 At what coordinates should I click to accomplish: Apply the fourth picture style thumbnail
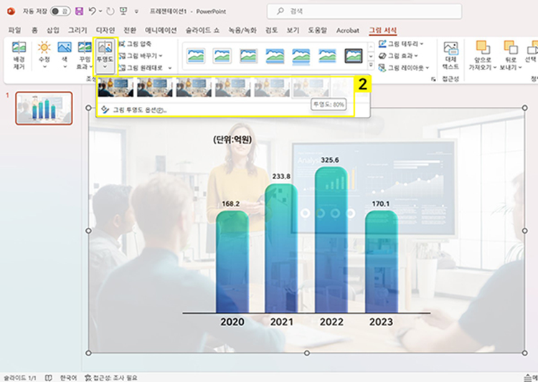click(275, 56)
